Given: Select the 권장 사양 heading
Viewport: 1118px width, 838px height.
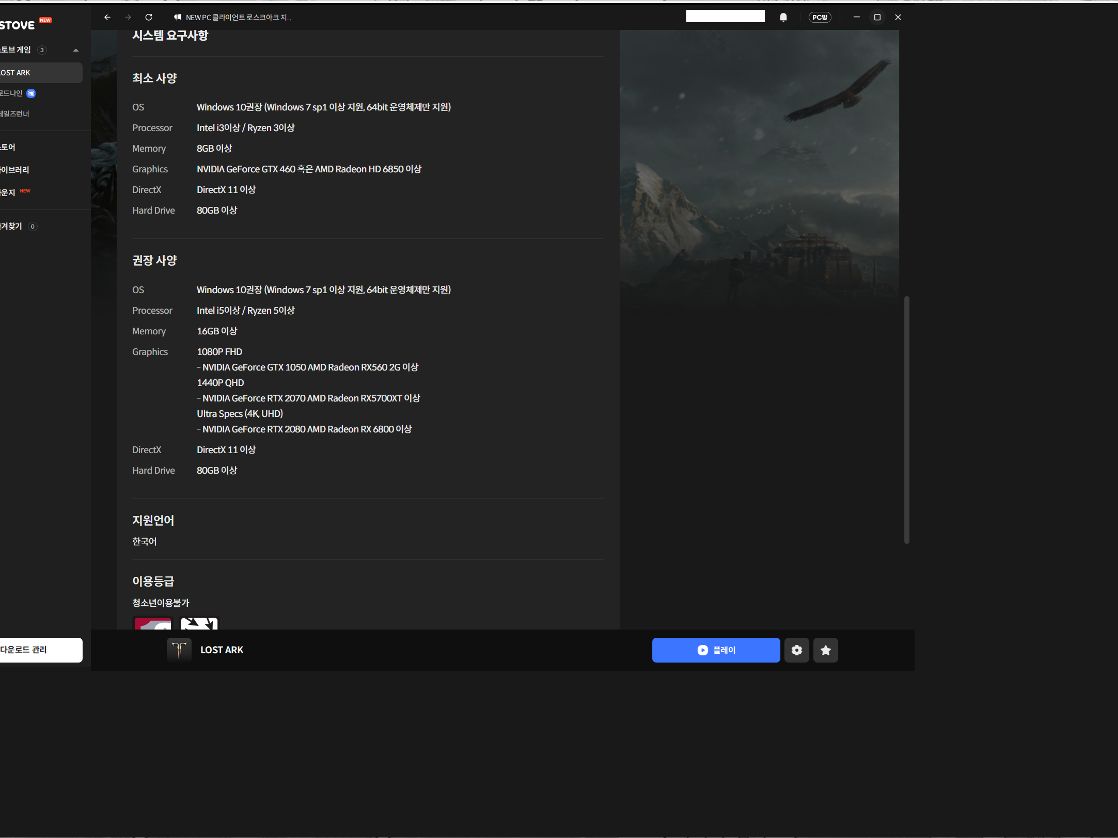Looking at the screenshot, I should [154, 260].
